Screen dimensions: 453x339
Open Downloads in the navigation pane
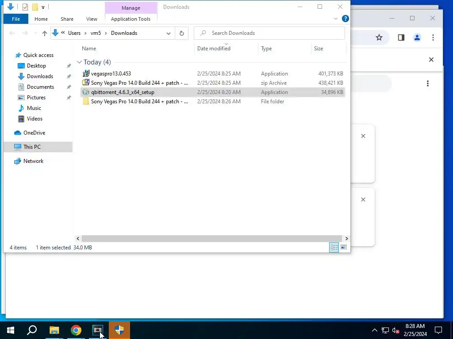[x=40, y=76]
